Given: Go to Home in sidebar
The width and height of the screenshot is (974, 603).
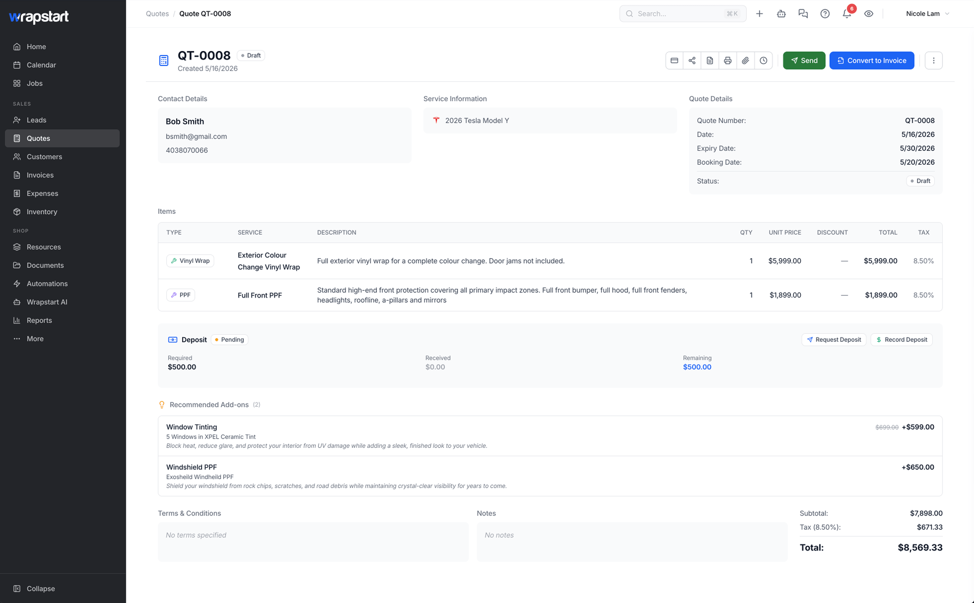Looking at the screenshot, I should [x=62, y=47].
